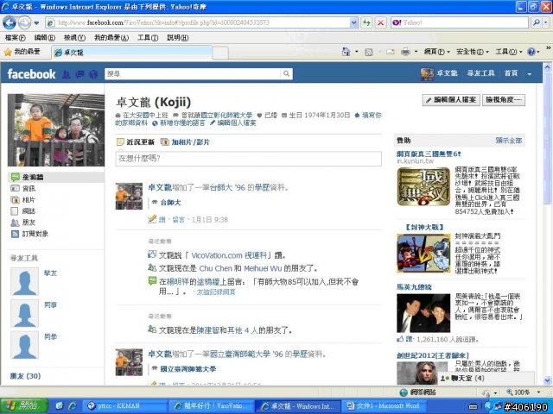Click the magnifier search icon beside Yahoo box

537,23
